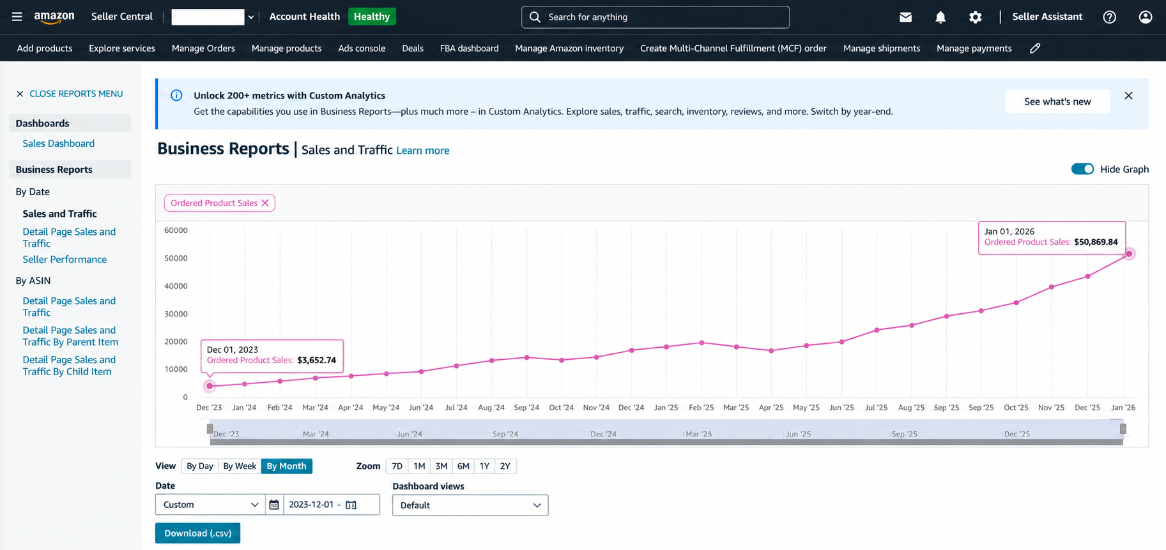Remove the Ordered Product Sales metric chip
Screen dimensions: 1166x550
coord(265,203)
